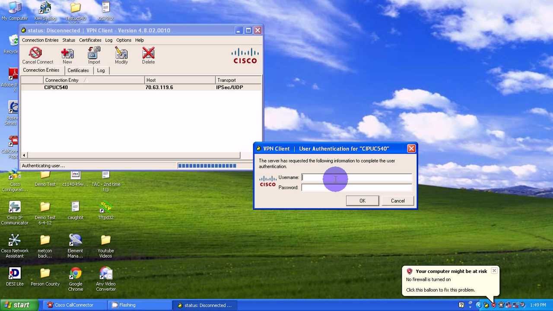
Task: Select the Element Manager desktop icon
Action: pyautogui.click(x=75, y=247)
